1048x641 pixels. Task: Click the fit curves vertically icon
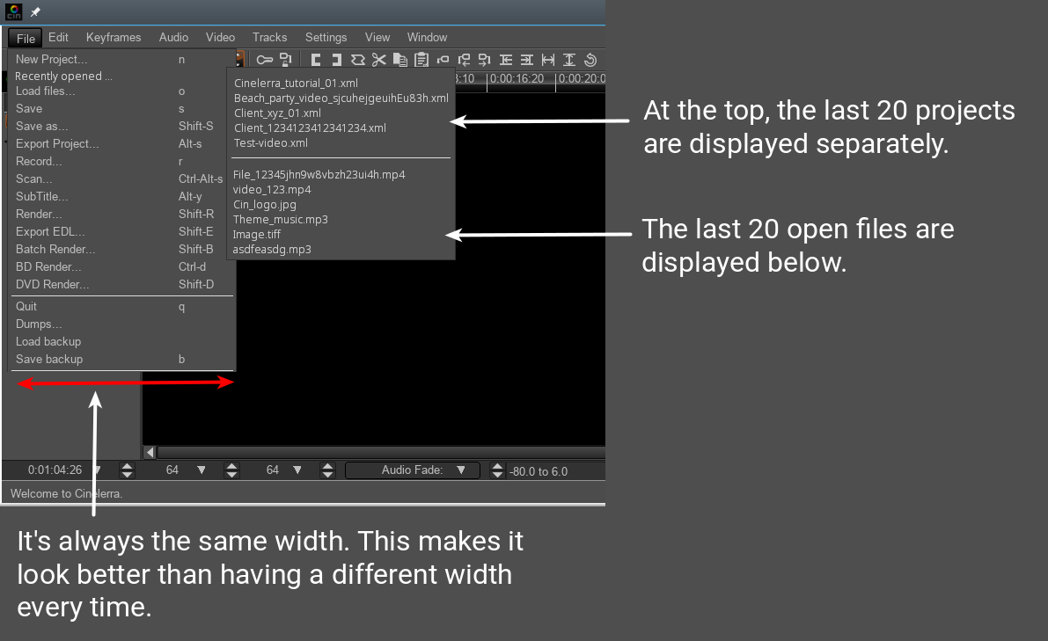[x=569, y=60]
